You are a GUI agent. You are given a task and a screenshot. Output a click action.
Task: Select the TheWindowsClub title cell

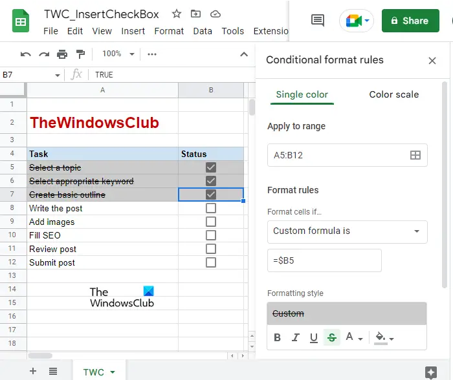pyautogui.click(x=102, y=122)
